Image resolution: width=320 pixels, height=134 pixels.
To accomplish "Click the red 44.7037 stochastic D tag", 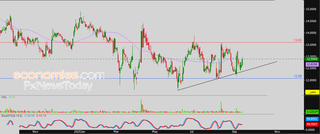I will [312, 124].
